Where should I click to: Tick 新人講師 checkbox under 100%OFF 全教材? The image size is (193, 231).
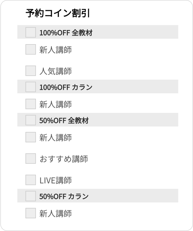click(31, 49)
